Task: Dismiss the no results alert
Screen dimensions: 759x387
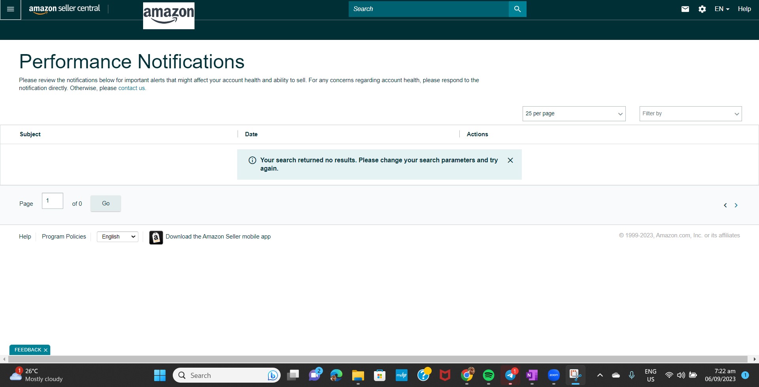Action: (510, 160)
